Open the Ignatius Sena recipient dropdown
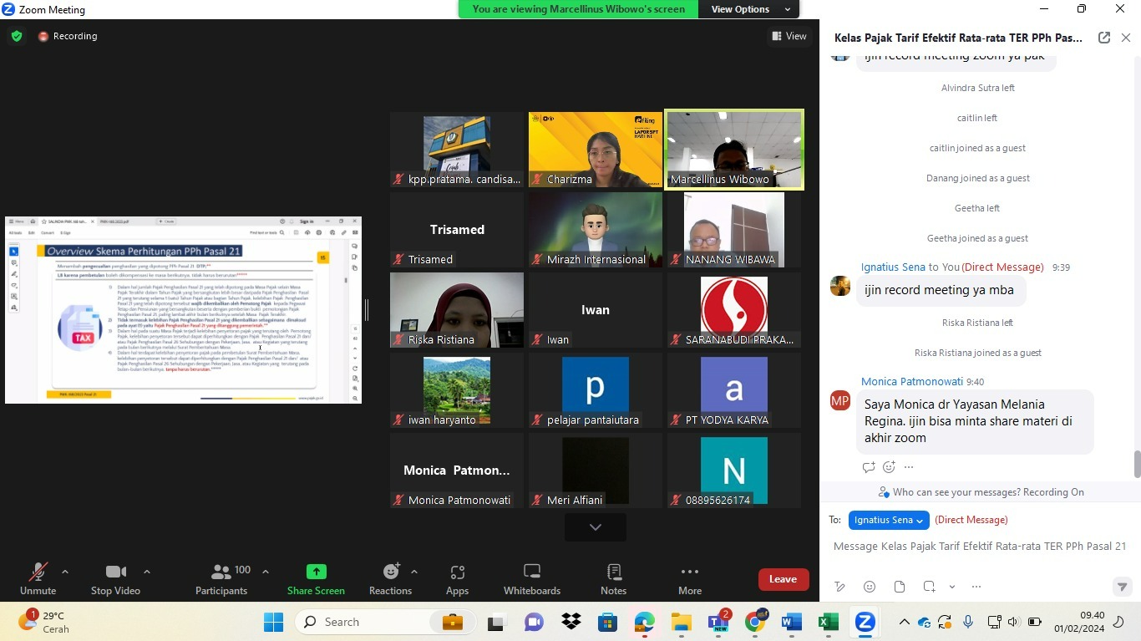Image resolution: width=1141 pixels, height=641 pixels. pos(889,520)
